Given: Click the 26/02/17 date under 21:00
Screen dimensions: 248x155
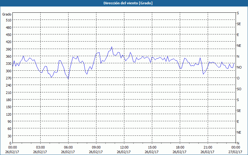Looking at the screenshot, I should [x=207, y=152].
